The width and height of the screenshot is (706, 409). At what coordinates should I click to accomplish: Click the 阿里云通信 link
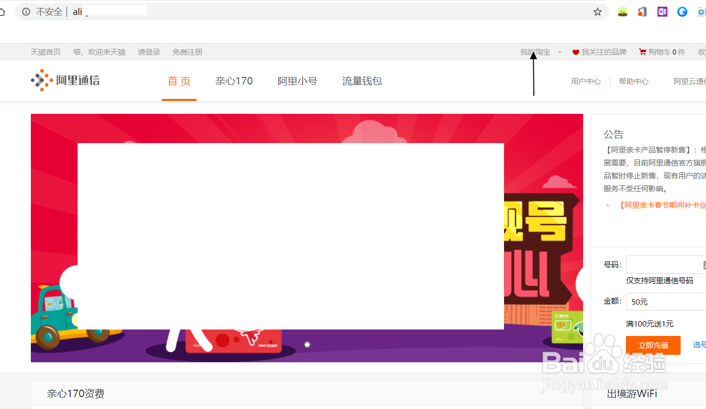(690, 82)
